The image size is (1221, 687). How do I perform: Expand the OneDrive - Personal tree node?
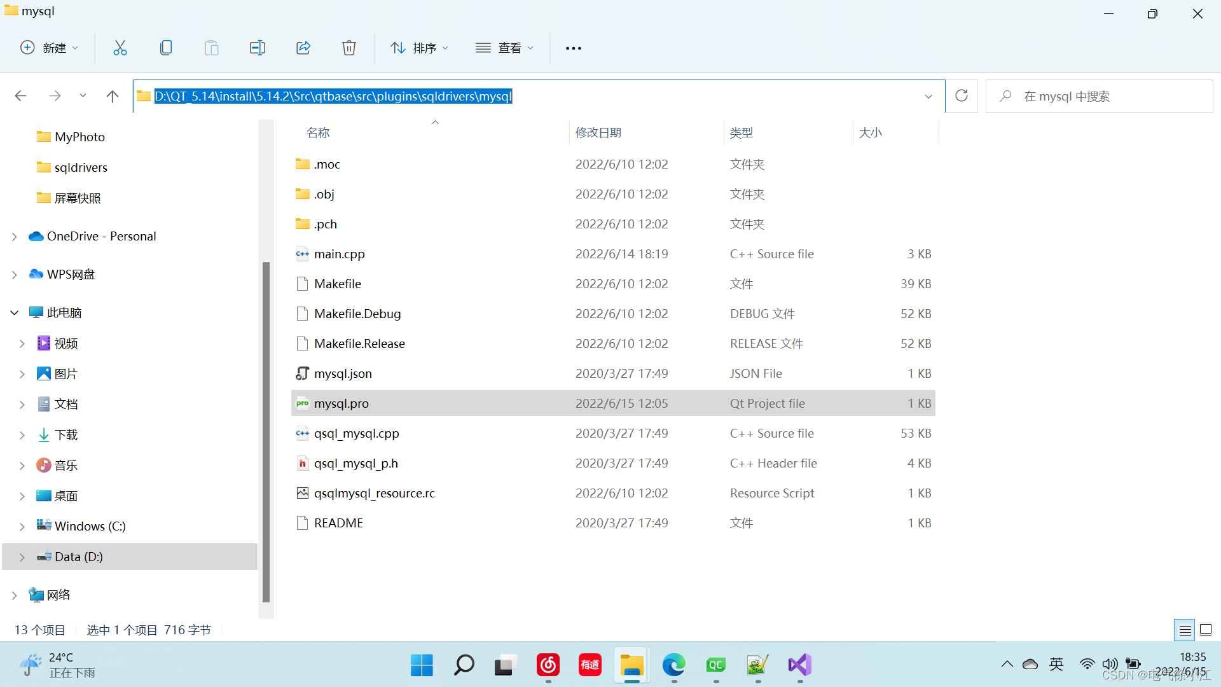click(x=15, y=237)
